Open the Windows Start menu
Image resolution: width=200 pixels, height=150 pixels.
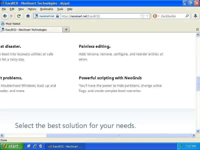[x=12, y=146]
